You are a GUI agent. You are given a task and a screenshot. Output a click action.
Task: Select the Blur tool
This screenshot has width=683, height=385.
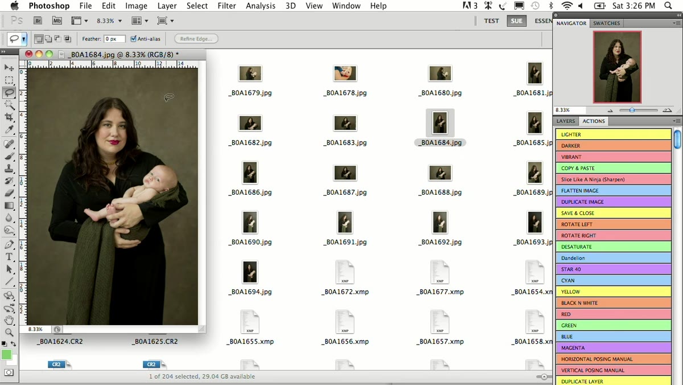(9, 218)
